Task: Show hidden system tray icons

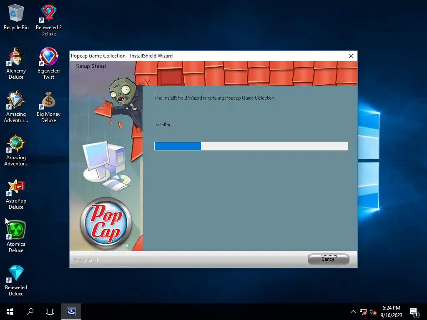Action: point(353,312)
